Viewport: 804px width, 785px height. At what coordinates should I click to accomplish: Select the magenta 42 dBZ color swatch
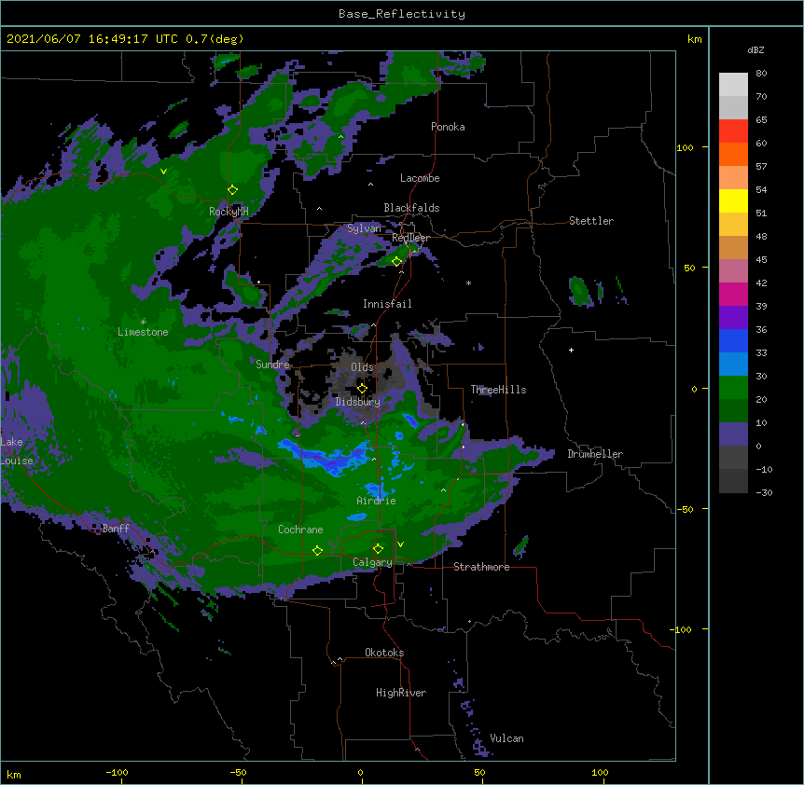[733, 294]
